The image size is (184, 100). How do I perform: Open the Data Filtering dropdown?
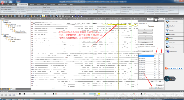47,7
